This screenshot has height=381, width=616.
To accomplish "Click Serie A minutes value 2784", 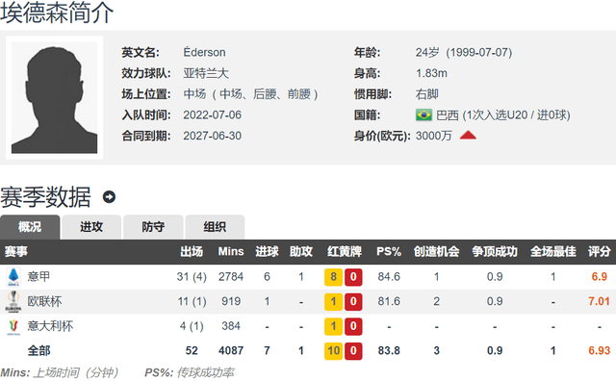I will [x=231, y=276].
